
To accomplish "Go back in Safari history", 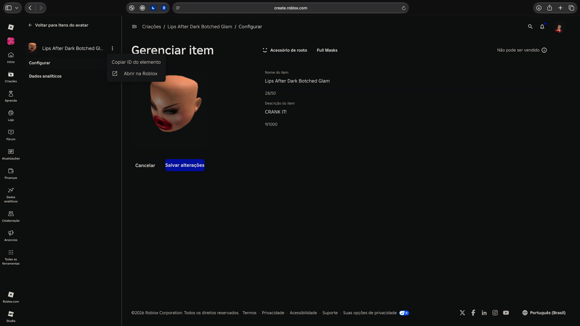I will pyautogui.click(x=30, y=8).
